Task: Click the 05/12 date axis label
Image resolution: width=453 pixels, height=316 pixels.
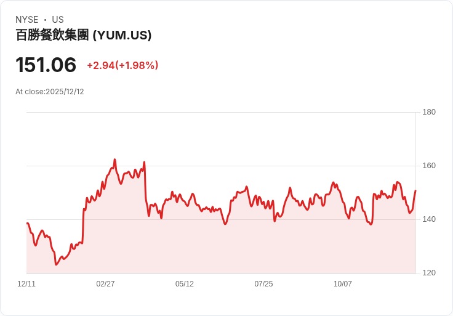Action: point(185,283)
